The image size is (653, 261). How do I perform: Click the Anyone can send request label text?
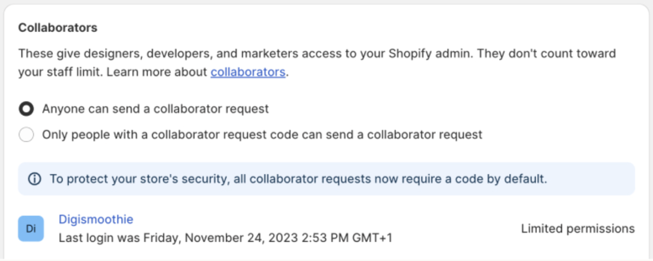155,109
